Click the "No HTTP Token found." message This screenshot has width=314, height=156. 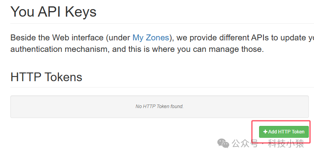tap(160, 107)
